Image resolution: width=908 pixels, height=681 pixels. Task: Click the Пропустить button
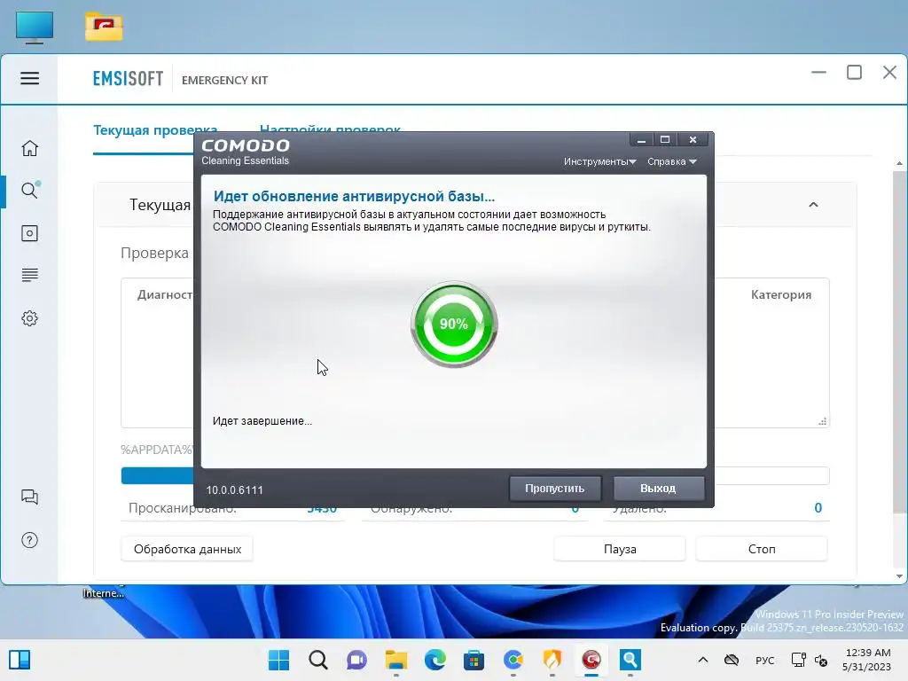[555, 489]
